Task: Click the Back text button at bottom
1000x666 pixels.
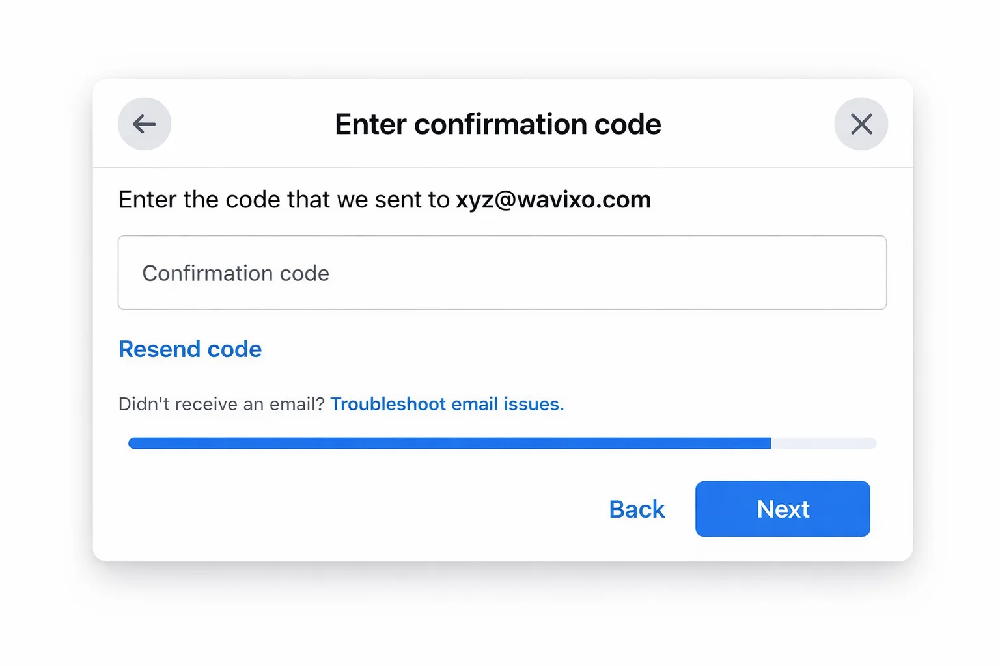Action: tap(637, 509)
